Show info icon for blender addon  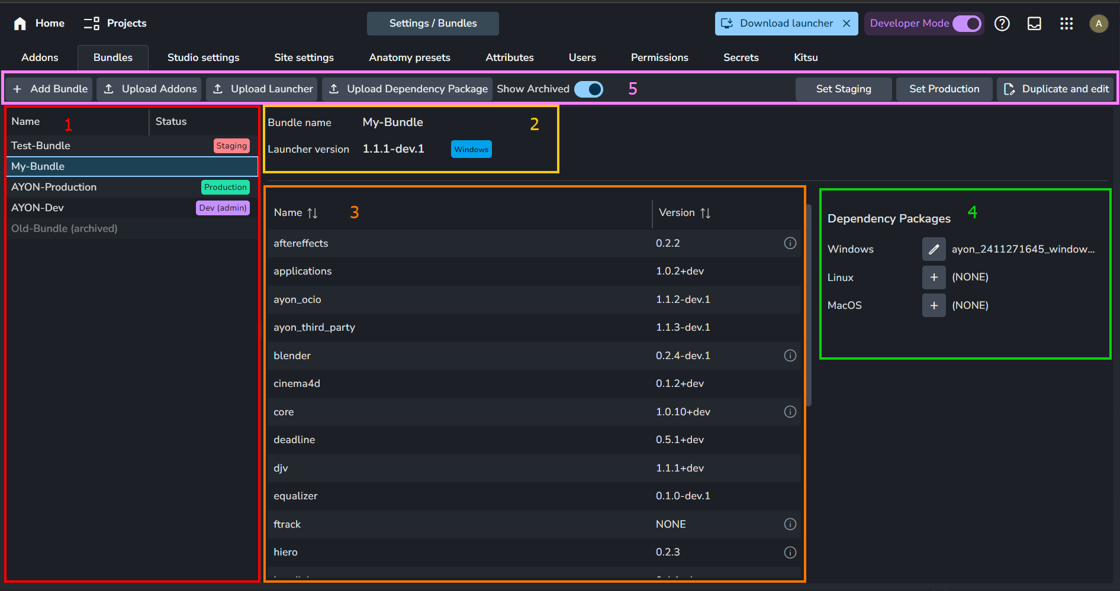(x=790, y=356)
